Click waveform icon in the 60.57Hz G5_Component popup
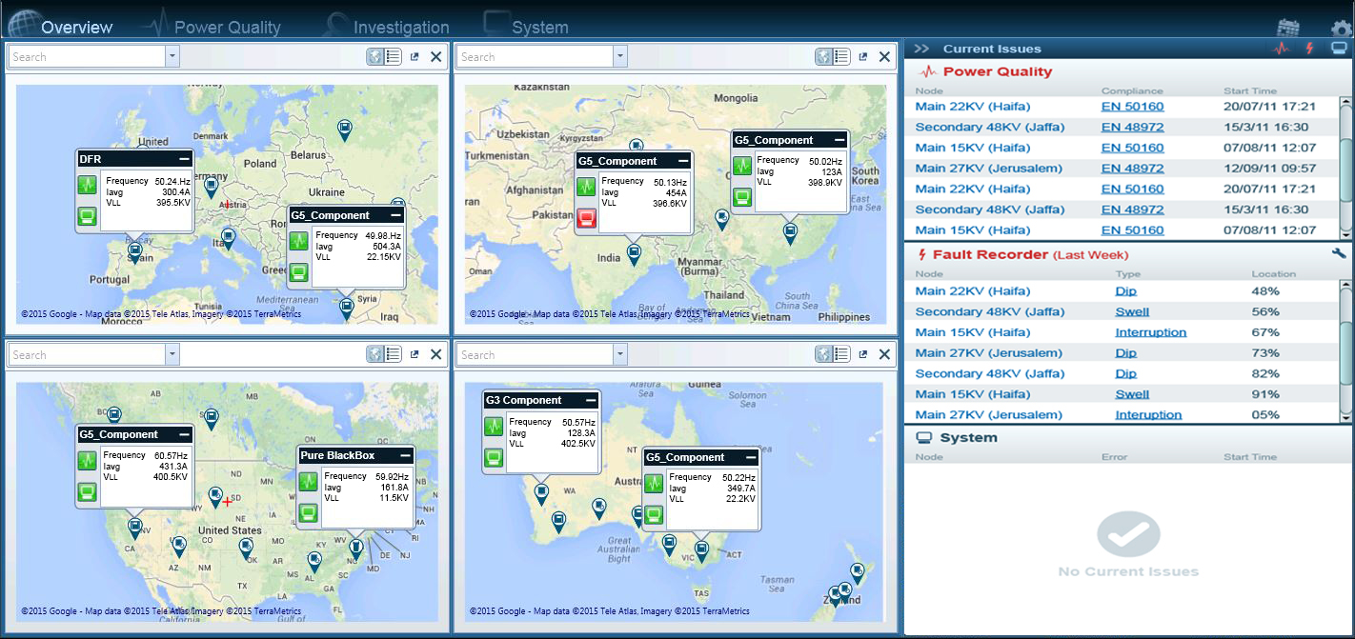This screenshot has height=639, width=1355. click(88, 460)
